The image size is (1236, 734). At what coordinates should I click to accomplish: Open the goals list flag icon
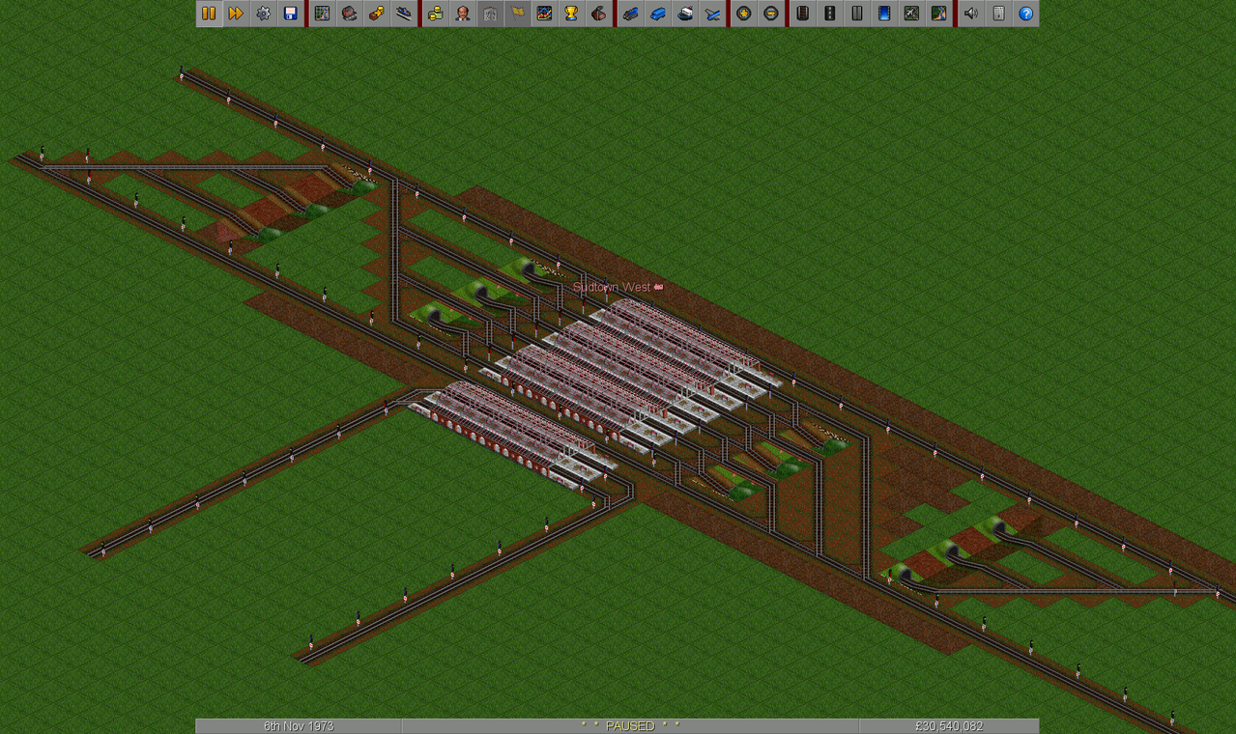[517, 14]
